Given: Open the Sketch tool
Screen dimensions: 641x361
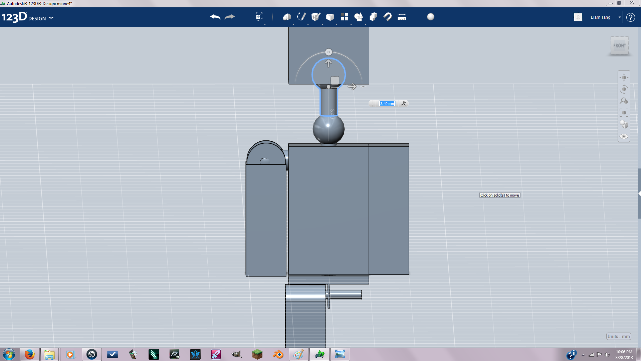Looking at the screenshot, I should (x=301, y=17).
